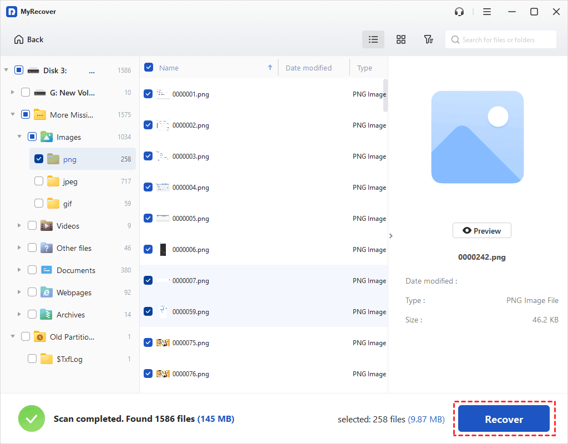
Task: Click the Preview button
Action: click(x=481, y=231)
